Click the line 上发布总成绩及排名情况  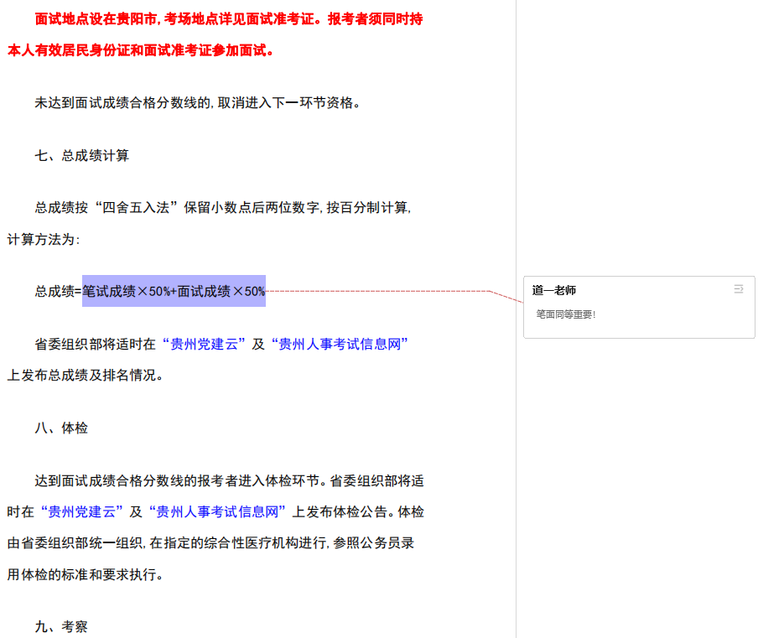[85, 375]
